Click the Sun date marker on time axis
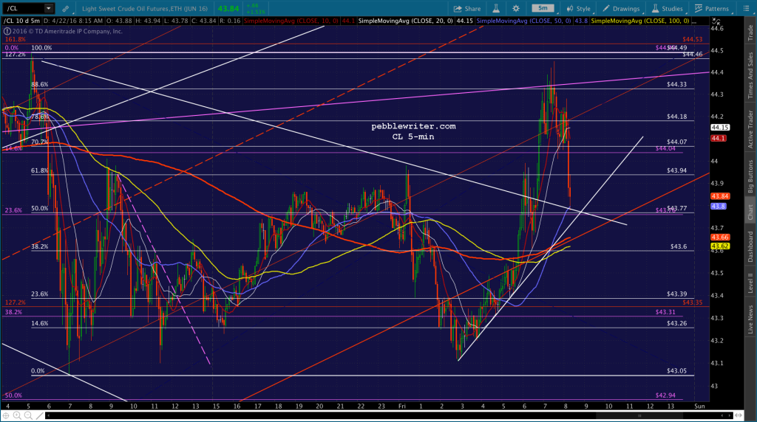Viewport: 757px width, 422px height. tap(699, 406)
